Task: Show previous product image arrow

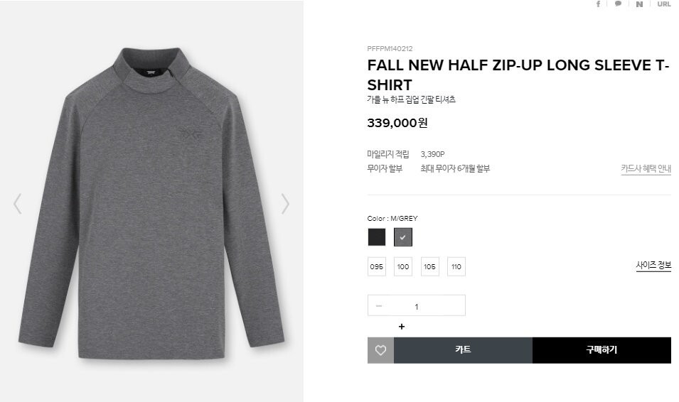Action: [18, 204]
